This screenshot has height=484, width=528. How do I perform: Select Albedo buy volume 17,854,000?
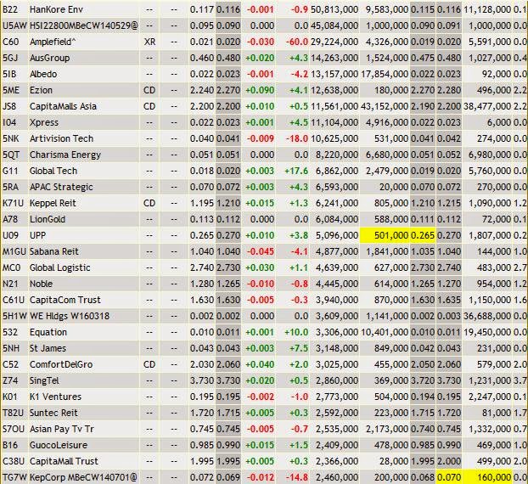(385, 74)
